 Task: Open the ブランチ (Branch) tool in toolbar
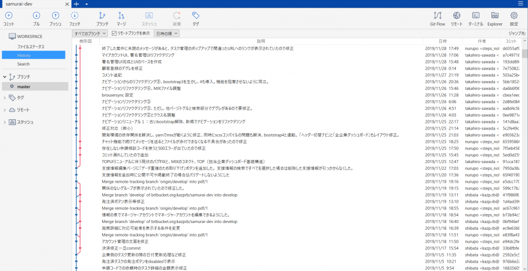(x=102, y=18)
